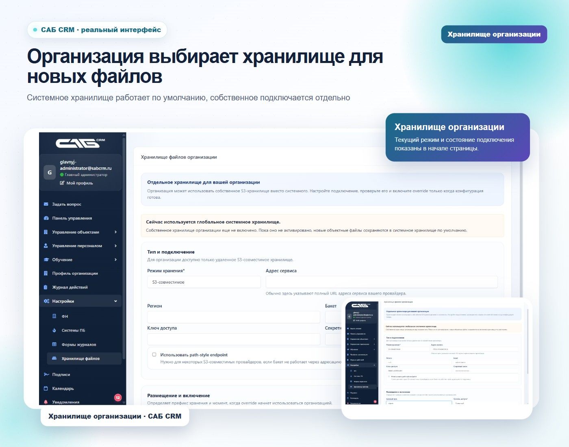Click the Отдельное хранилище для вашей организации heading
This screenshot has width=569, height=447.
point(204,182)
